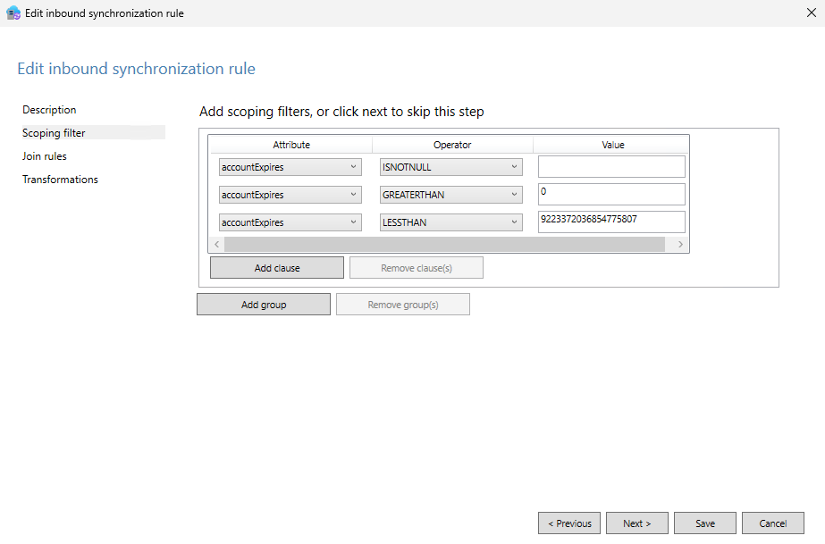Advance with the Next button
The image size is (825, 544).
coord(636,523)
